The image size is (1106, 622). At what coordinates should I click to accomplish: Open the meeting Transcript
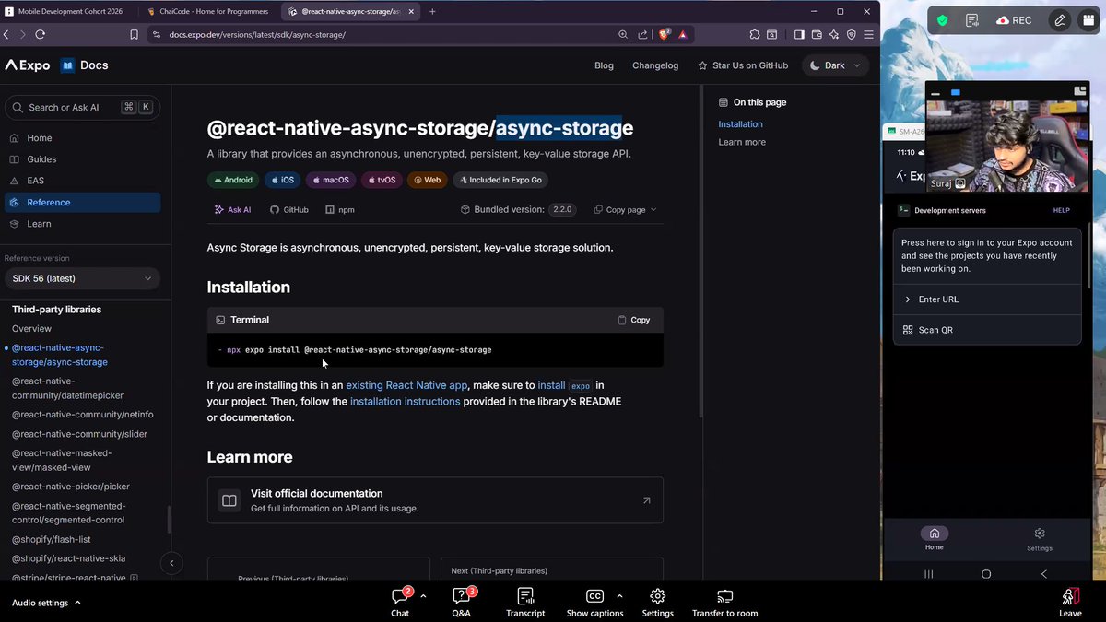click(525, 603)
